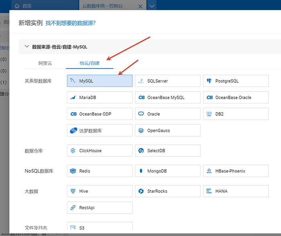Click the MySQL dolphin icon
Image resolution: width=281 pixels, height=236 pixels.
pyautogui.click(x=73, y=81)
